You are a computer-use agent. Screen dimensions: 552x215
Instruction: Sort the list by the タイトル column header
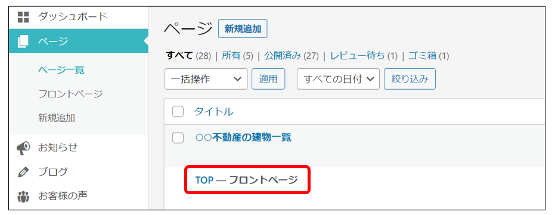pos(213,112)
